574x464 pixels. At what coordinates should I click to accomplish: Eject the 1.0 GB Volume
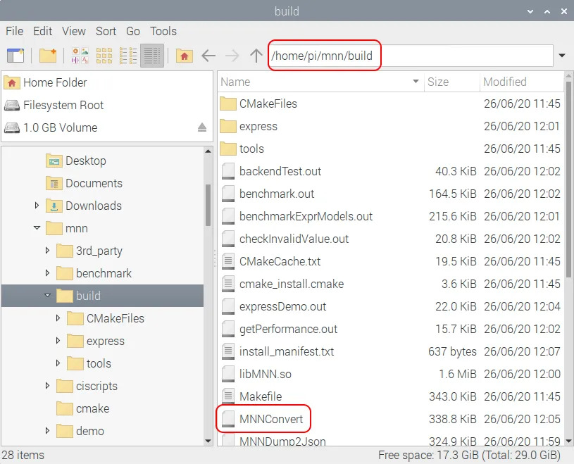click(202, 127)
